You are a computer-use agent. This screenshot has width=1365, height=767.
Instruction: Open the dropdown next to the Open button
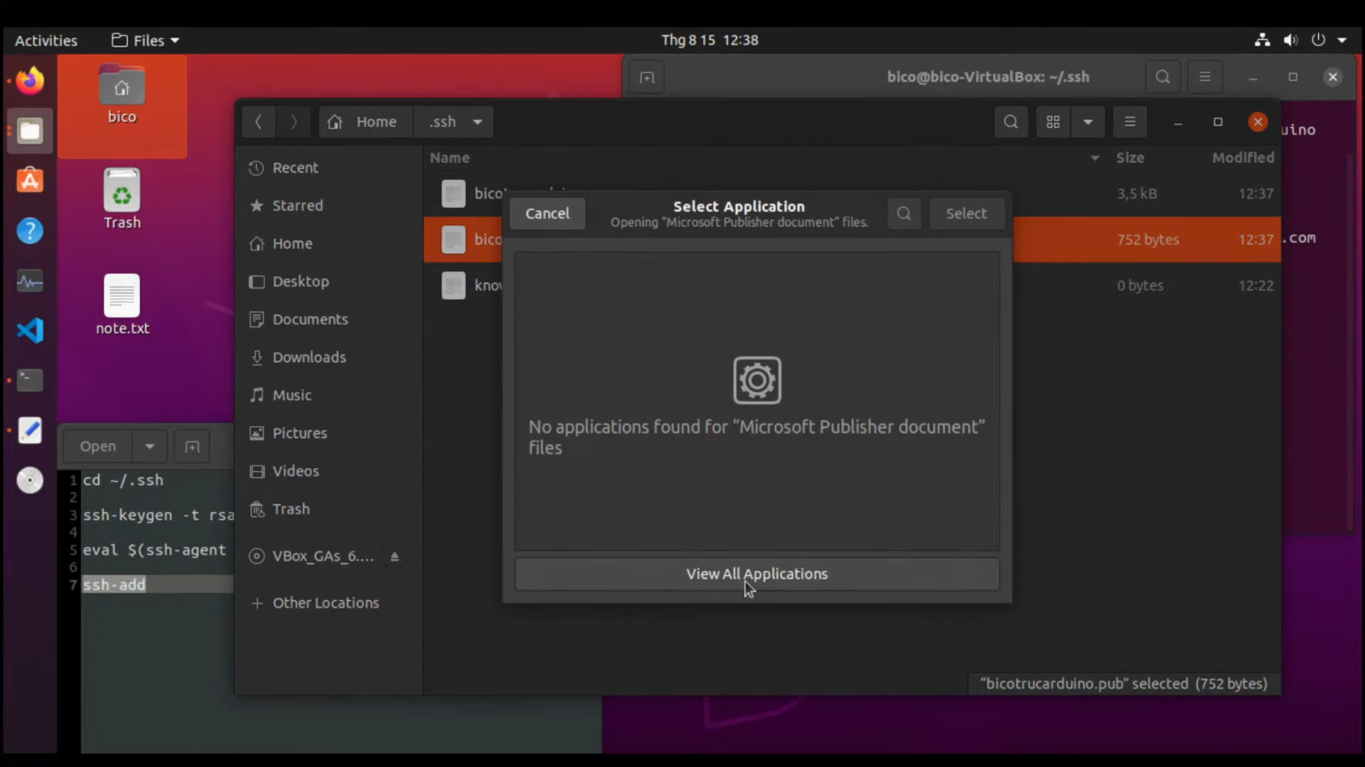(149, 446)
